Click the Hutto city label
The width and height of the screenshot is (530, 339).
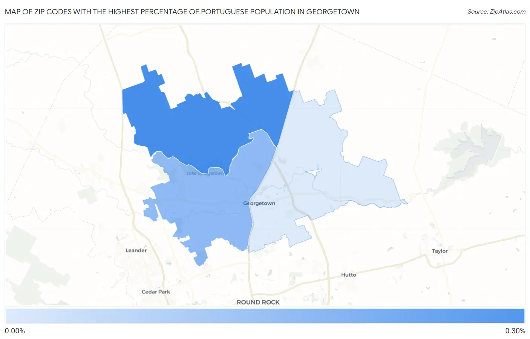click(x=349, y=275)
